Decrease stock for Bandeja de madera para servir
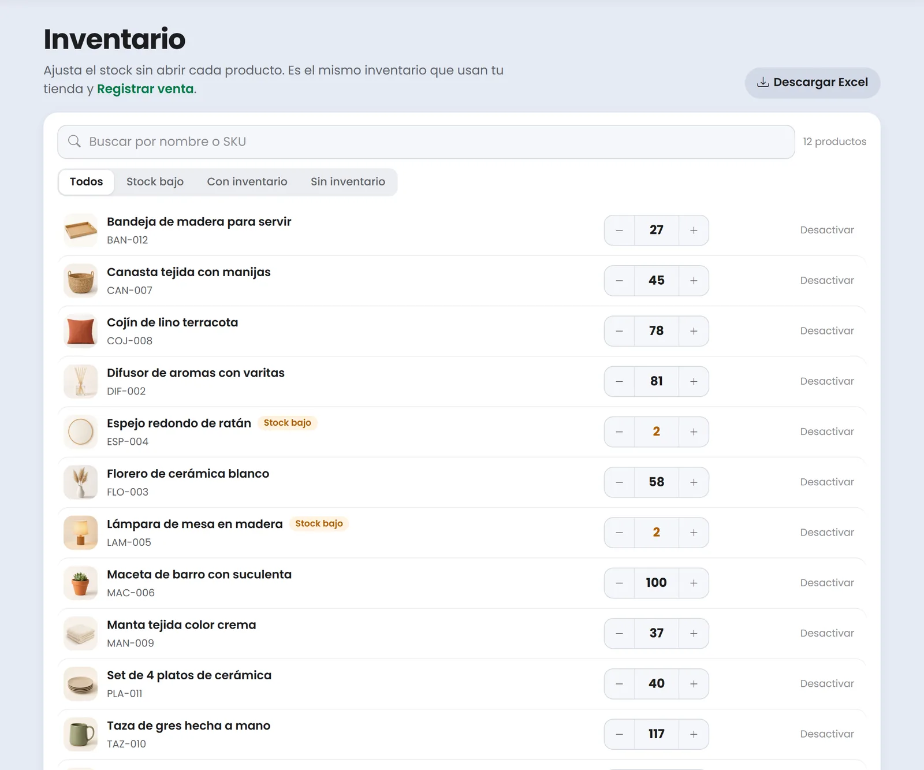This screenshot has height=770, width=924. click(x=619, y=230)
